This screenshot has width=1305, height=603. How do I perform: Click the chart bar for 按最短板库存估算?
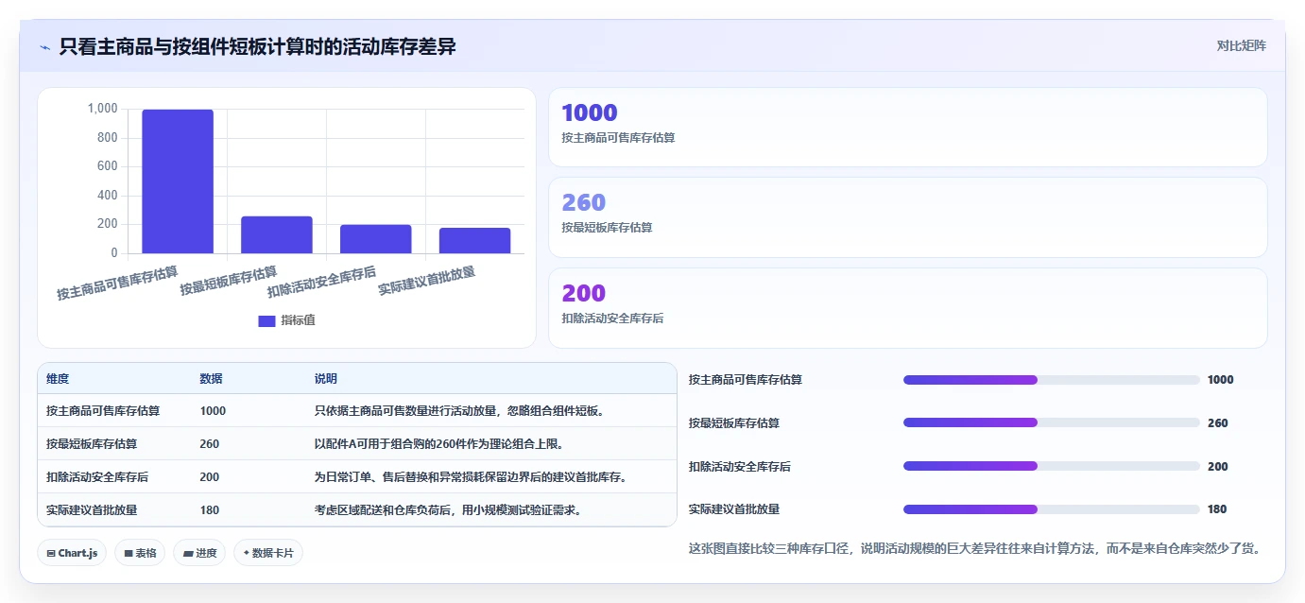[277, 234]
